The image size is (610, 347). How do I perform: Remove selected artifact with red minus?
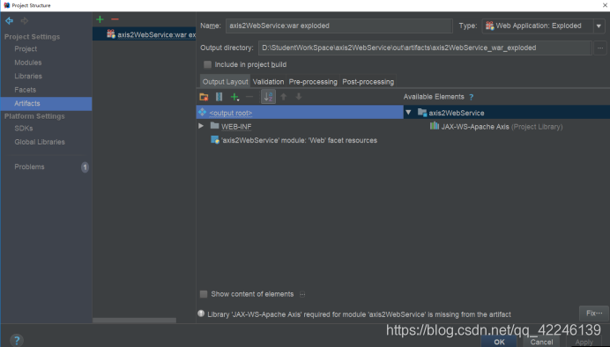tap(115, 19)
